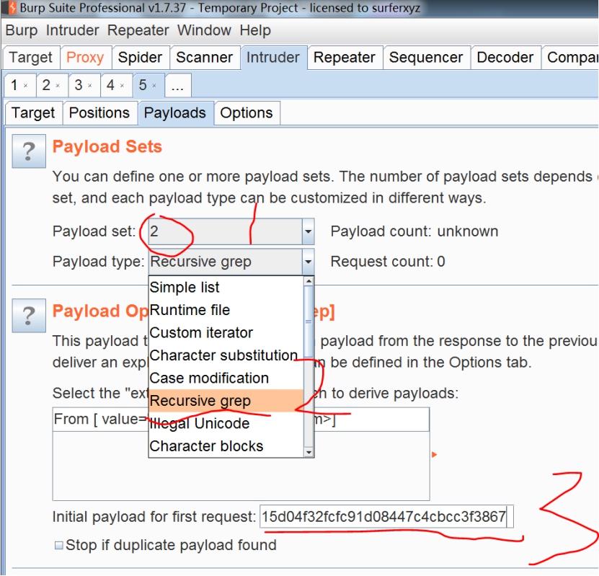Switch to the Sequencer tab
The image size is (599, 576).
point(426,58)
